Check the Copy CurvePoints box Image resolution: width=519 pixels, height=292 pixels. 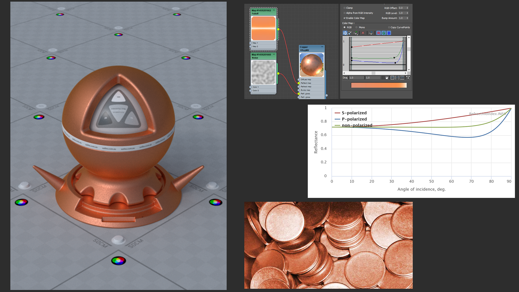pos(389,27)
